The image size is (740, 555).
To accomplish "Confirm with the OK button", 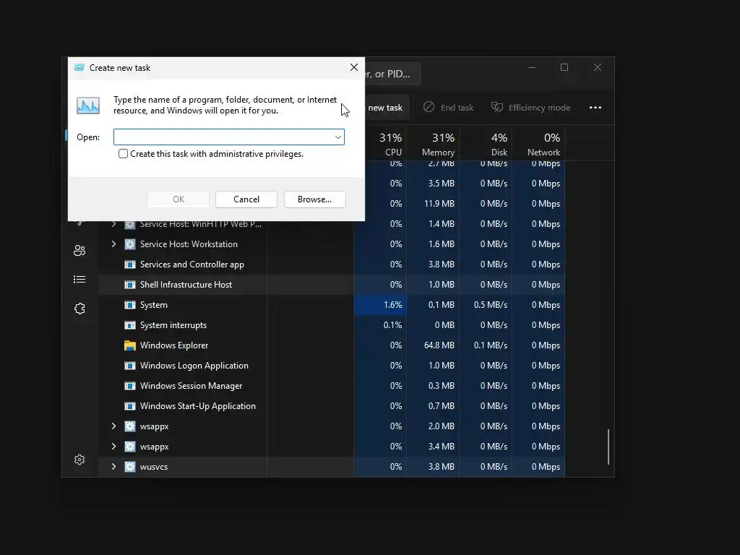I will pyautogui.click(x=178, y=199).
